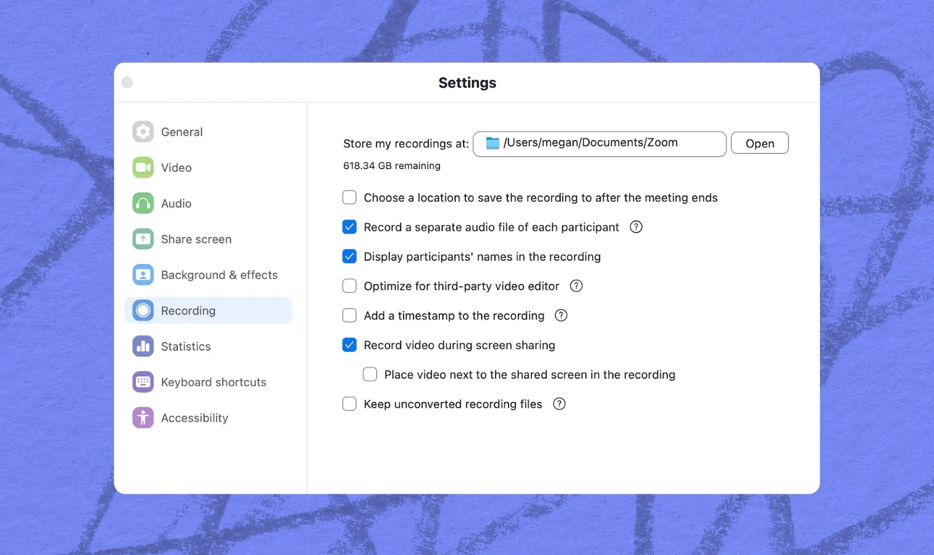Open the recordings folder with Open button

759,143
